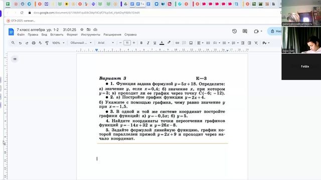Open the video call camera dropdown

coord(258,31)
